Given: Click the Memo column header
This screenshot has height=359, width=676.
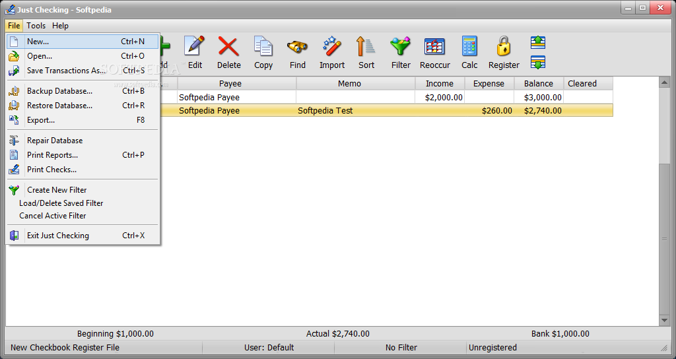Looking at the screenshot, I should coord(356,84).
